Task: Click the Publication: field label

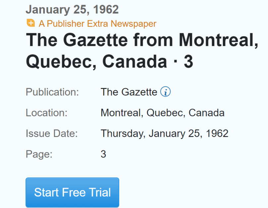Action: (x=52, y=92)
